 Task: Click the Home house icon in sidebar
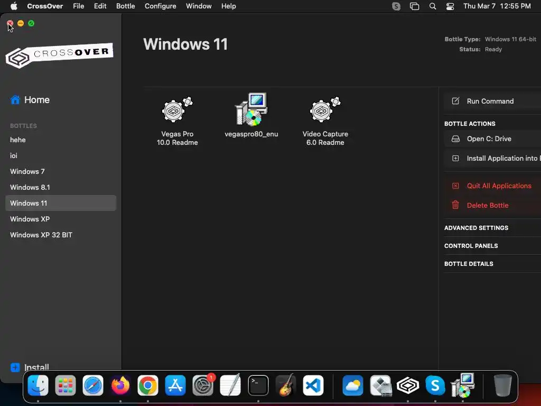point(15,100)
